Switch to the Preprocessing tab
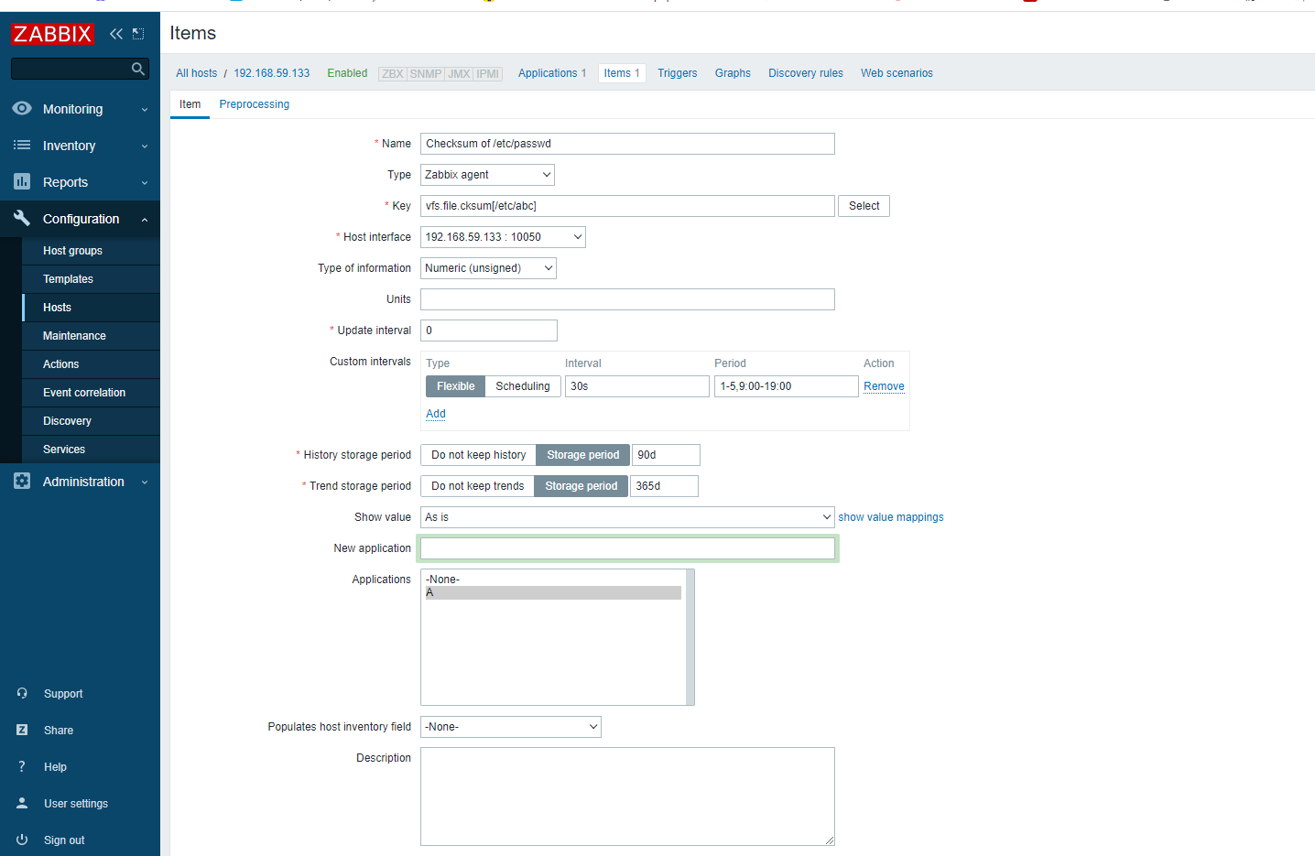This screenshot has width=1315, height=856. tap(255, 104)
